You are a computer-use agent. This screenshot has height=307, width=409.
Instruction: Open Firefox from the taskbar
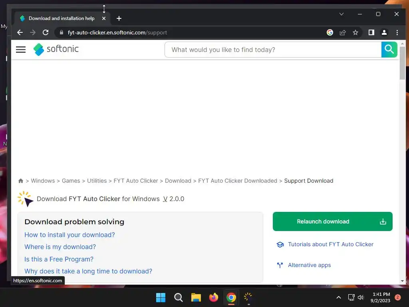(214, 297)
